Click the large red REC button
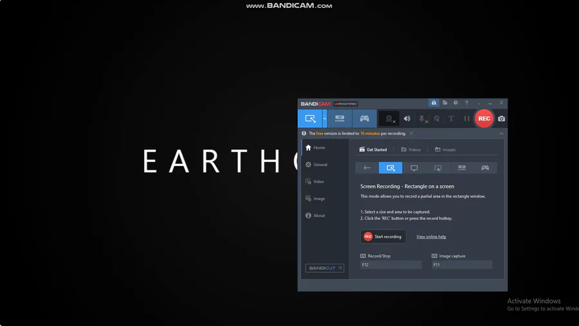Viewport: 579px width, 326px height. (x=484, y=118)
